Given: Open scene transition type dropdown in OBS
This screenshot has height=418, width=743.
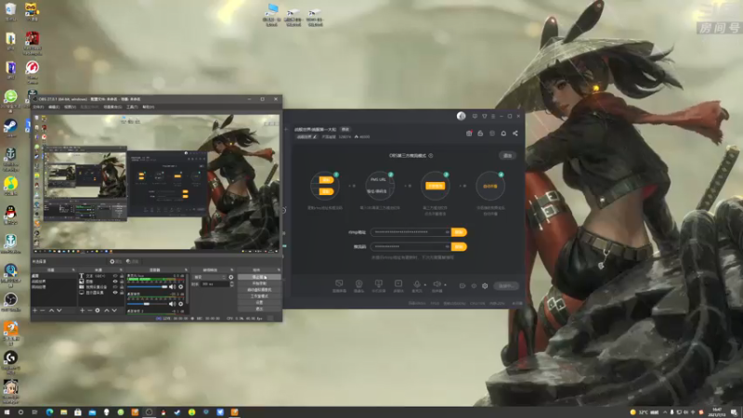Looking at the screenshot, I should pos(210,277).
